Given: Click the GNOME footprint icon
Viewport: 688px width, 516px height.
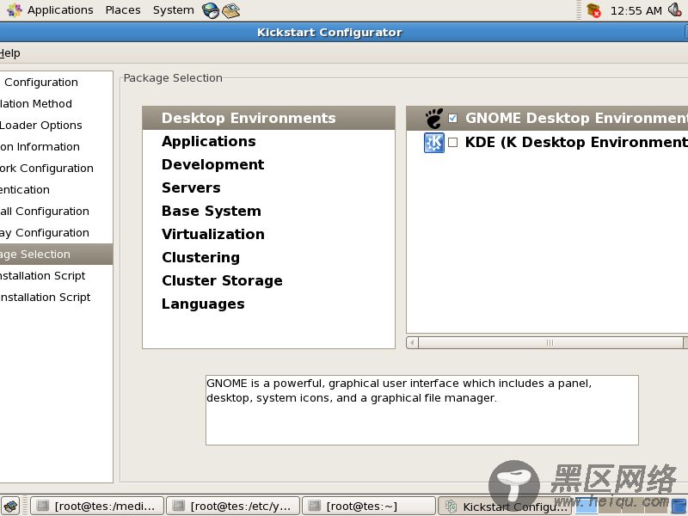Looking at the screenshot, I should [434, 119].
